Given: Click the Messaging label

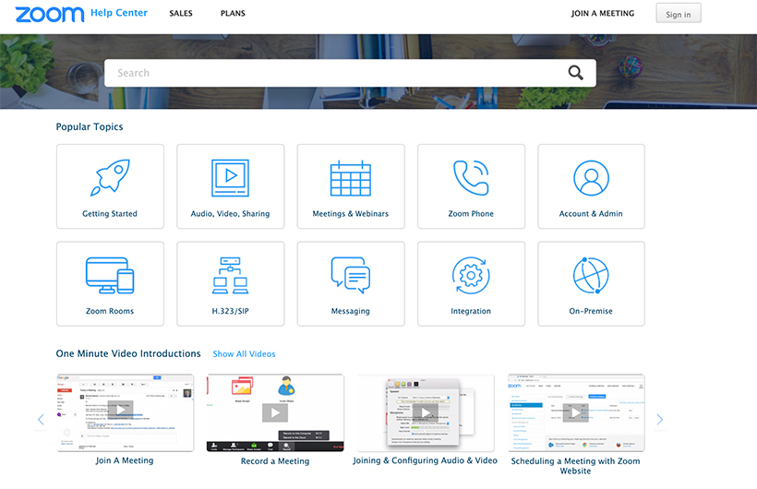Looking at the screenshot, I should click(x=351, y=311).
